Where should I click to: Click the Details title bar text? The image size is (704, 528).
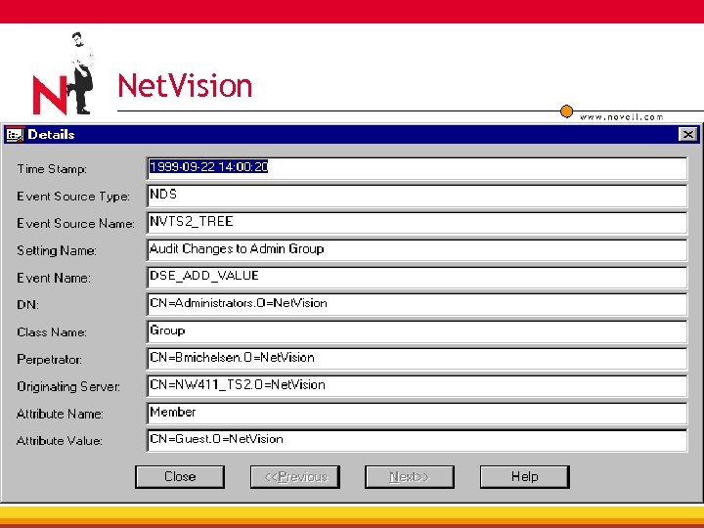point(51,134)
